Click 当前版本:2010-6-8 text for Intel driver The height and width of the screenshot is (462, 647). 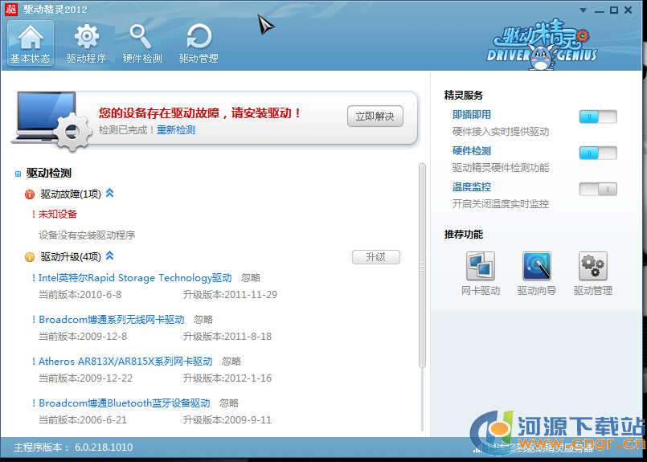80,295
